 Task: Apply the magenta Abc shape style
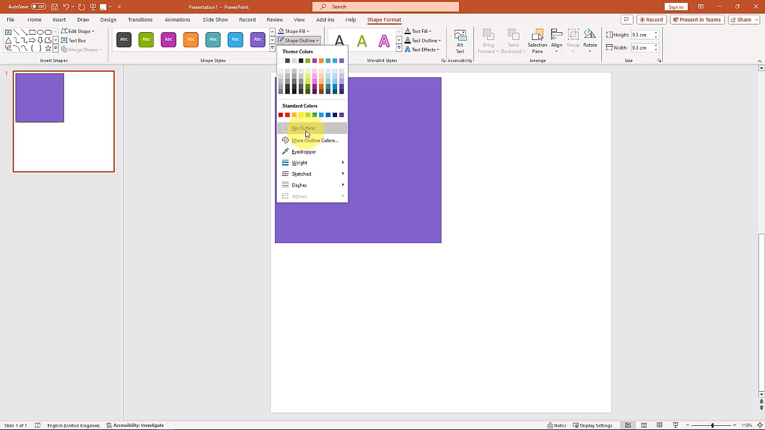(169, 39)
